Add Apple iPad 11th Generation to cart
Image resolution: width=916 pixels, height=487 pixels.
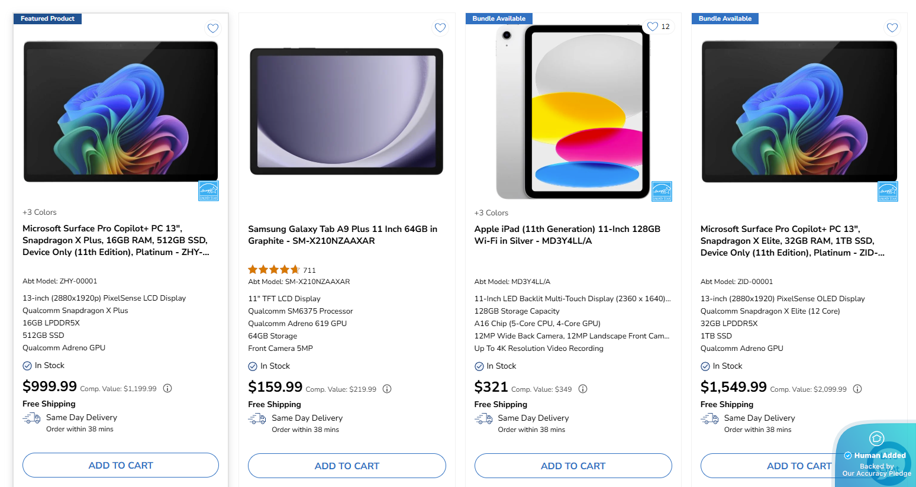[x=573, y=466]
